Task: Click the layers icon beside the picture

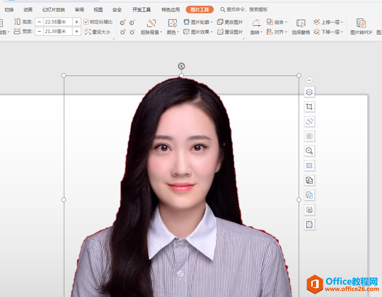Action: click(x=309, y=92)
